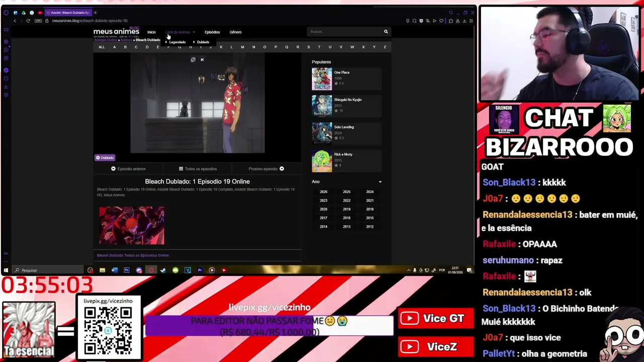Go to Proximo episodio
Screen dimensions: 644x362
(266, 169)
